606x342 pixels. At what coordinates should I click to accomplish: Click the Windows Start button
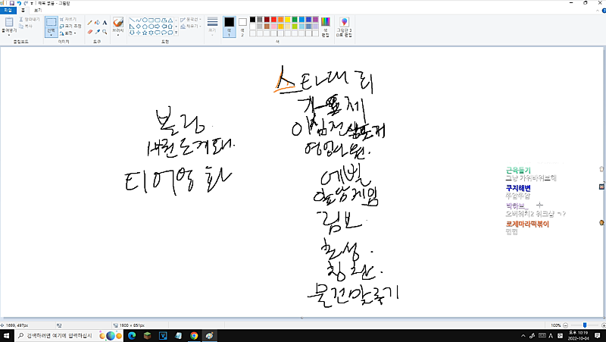click(x=6, y=336)
